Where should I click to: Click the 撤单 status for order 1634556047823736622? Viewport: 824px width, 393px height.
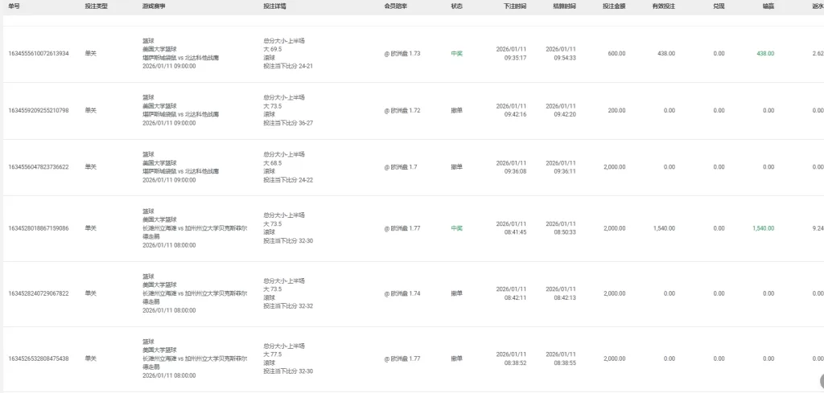point(456,167)
